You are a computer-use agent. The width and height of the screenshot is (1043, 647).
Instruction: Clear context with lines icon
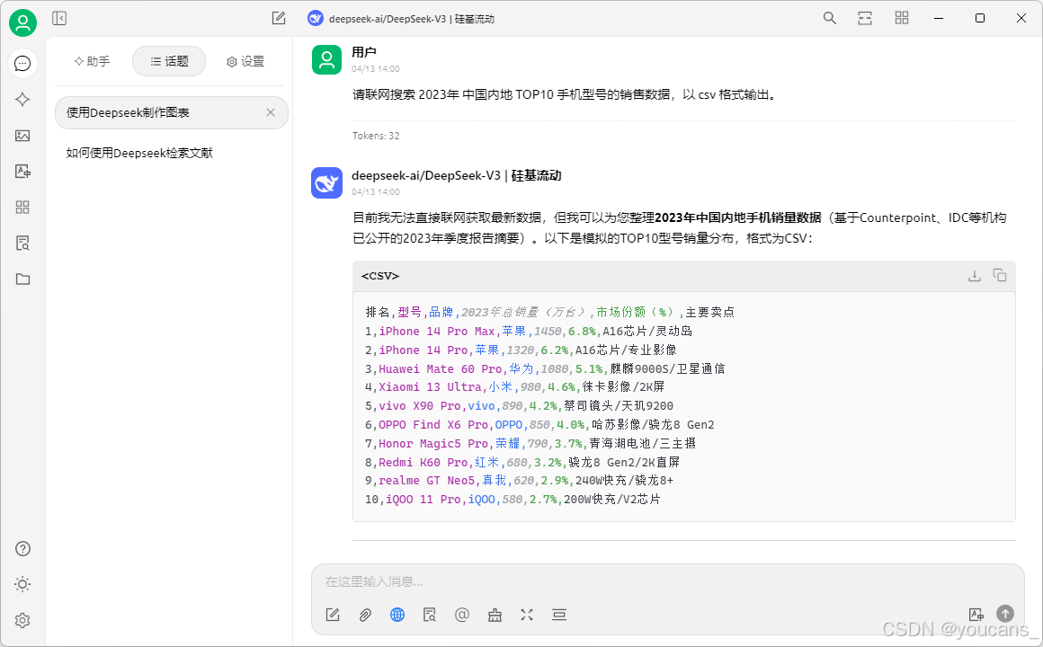click(558, 615)
